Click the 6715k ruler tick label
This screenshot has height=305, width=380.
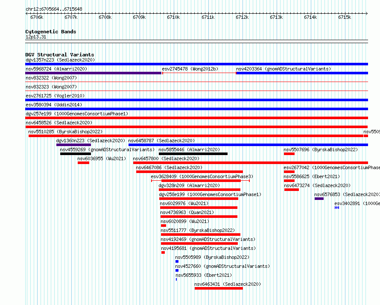345,17
